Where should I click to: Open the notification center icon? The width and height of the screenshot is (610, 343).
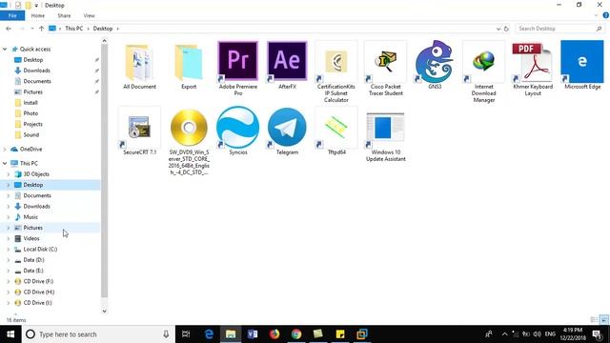click(x=597, y=334)
